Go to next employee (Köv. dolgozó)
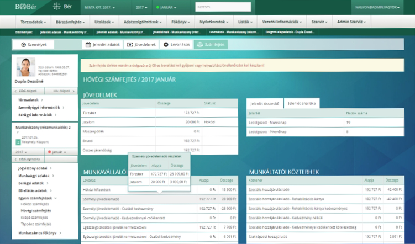This screenshot has height=244, width=415. (61, 91)
